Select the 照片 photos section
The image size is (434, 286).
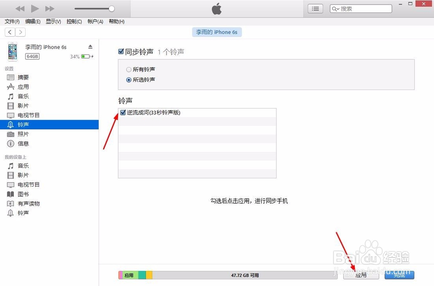coord(23,134)
